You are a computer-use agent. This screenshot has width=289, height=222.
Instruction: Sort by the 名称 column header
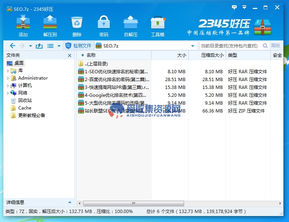pos(114,55)
